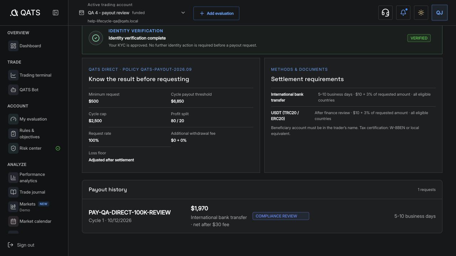
Task: Open Risk center menu item
Action: [x=30, y=148]
